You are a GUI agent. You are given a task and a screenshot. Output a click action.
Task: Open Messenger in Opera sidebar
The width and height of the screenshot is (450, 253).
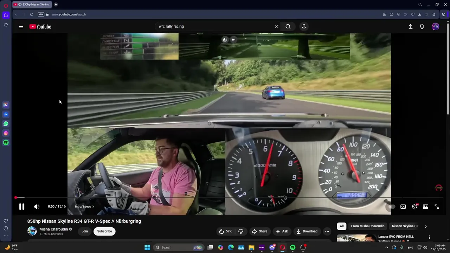[x=6, y=114]
